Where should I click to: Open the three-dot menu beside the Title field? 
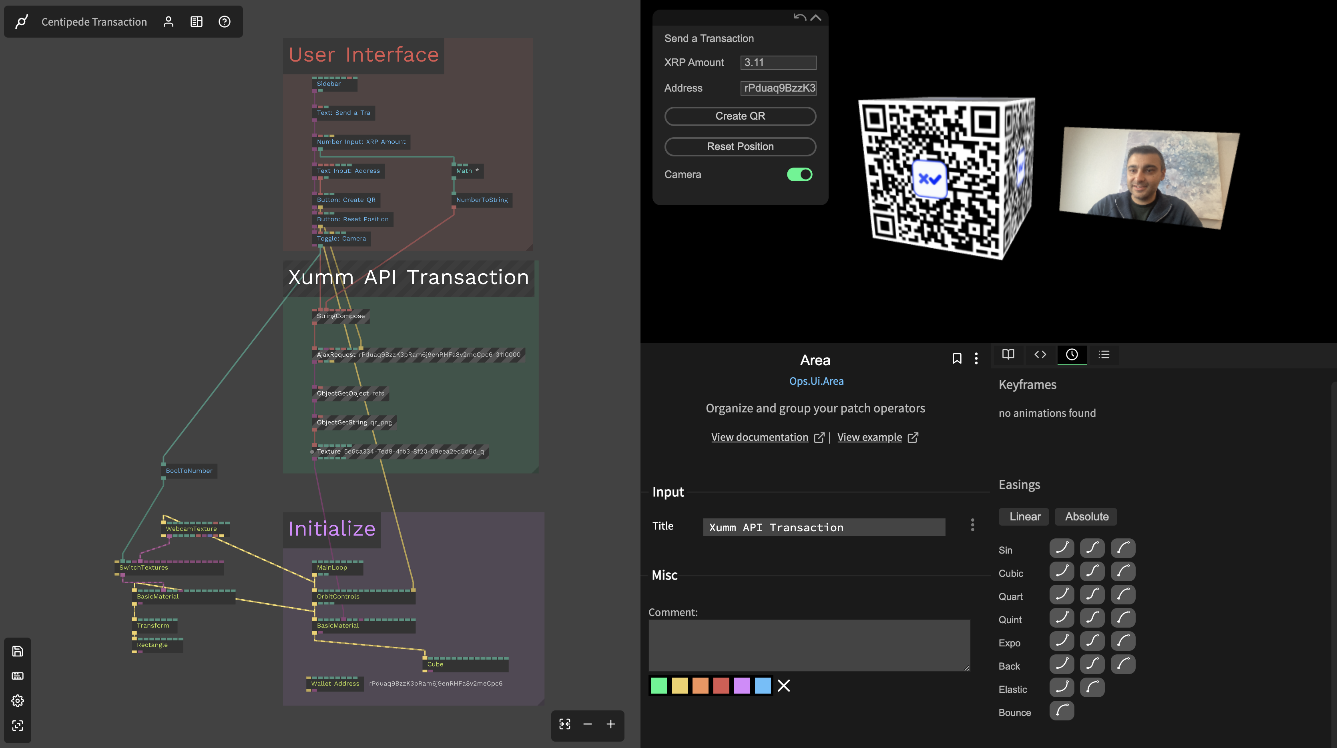click(972, 525)
